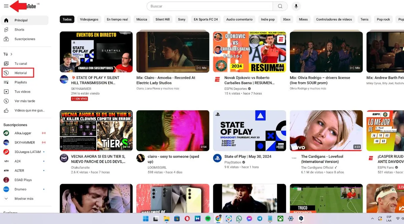The width and height of the screenshot is (404, 224).
Task: Open the Shorts section in the sidebar
Action: (19, 30)
